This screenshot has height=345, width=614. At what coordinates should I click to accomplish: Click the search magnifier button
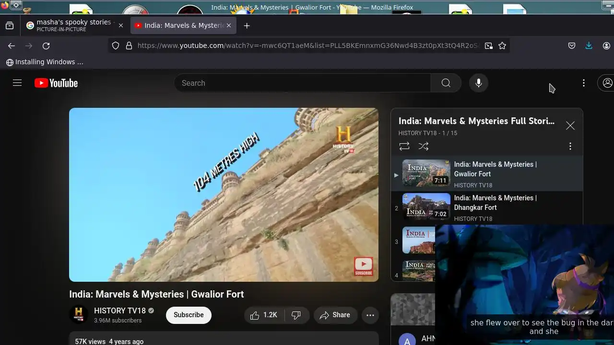[446, 83]
